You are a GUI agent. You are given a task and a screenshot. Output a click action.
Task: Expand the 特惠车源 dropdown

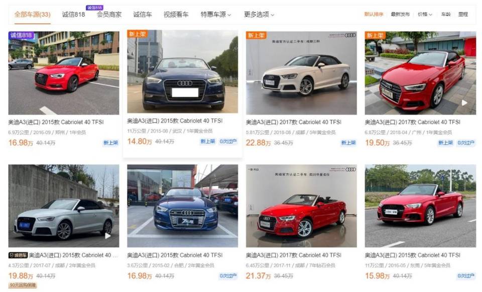(x=216, y=15)
